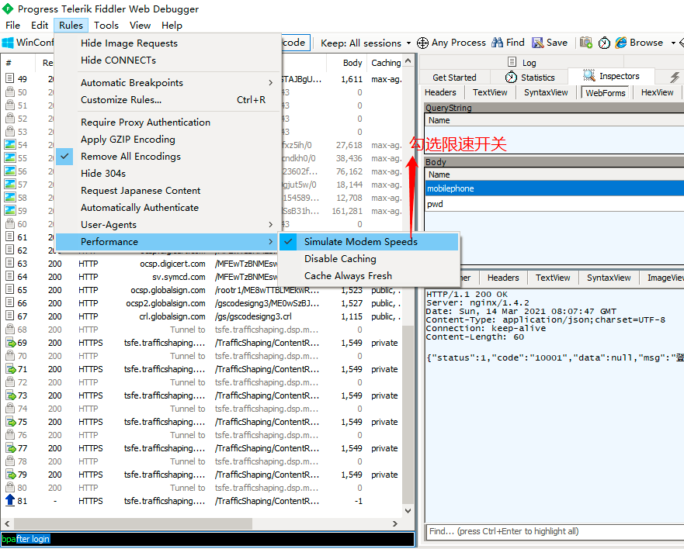This screenshot has width=684, height=549.
Task: Click the Find response search field
Action: [554, 531]
